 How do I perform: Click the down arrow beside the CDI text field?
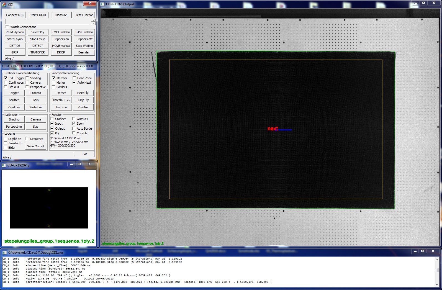coord(93,24)
